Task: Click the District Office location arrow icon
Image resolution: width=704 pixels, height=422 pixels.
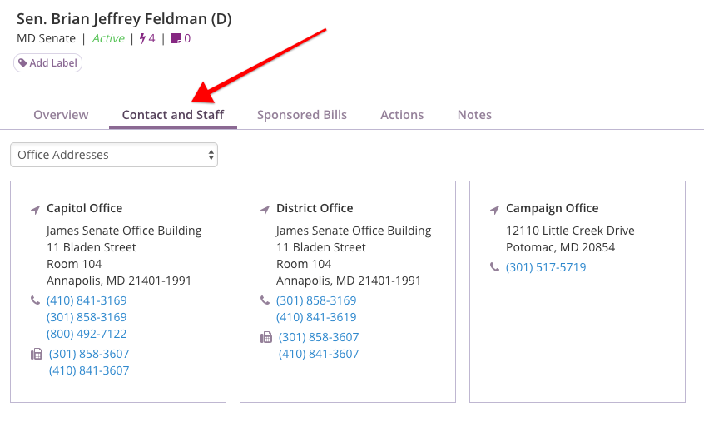Action: click(265, 210)
